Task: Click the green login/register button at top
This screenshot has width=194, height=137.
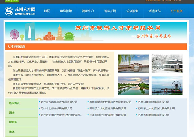Action: click(x=12, y=1)
